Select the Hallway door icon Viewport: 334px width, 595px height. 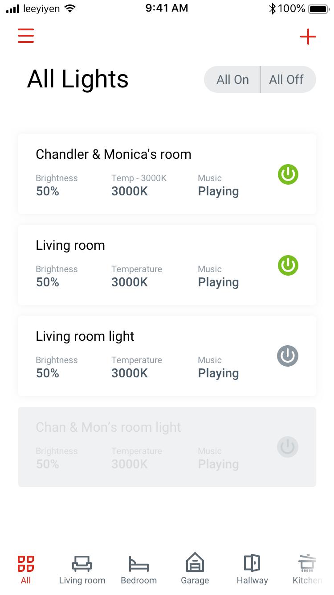point(252,563)
